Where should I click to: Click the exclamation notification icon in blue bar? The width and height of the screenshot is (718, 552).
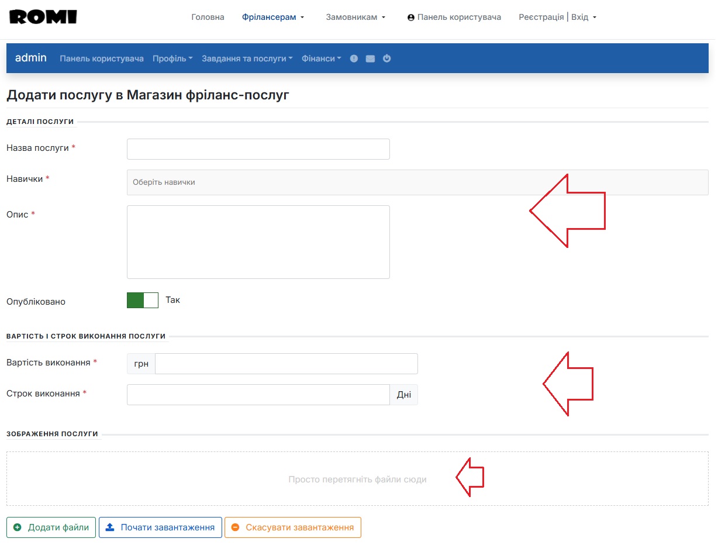coord(354,58)
